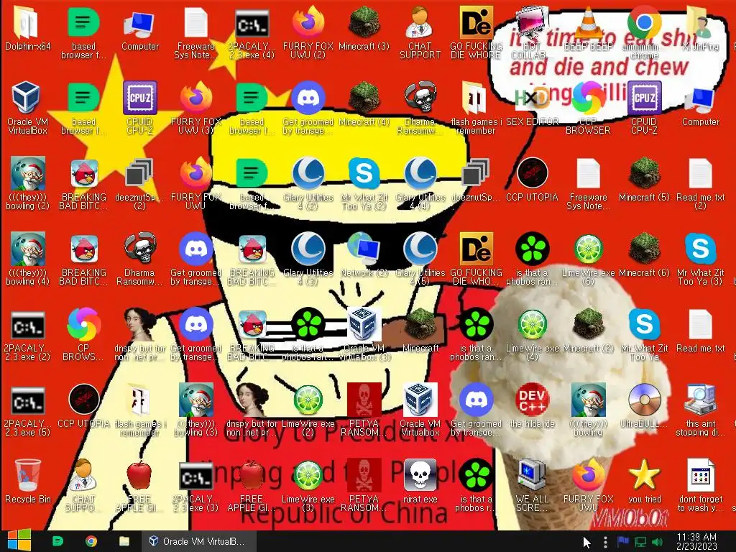Open the network tray icon
Screen dimensions: 736x552
click(640, 542)
